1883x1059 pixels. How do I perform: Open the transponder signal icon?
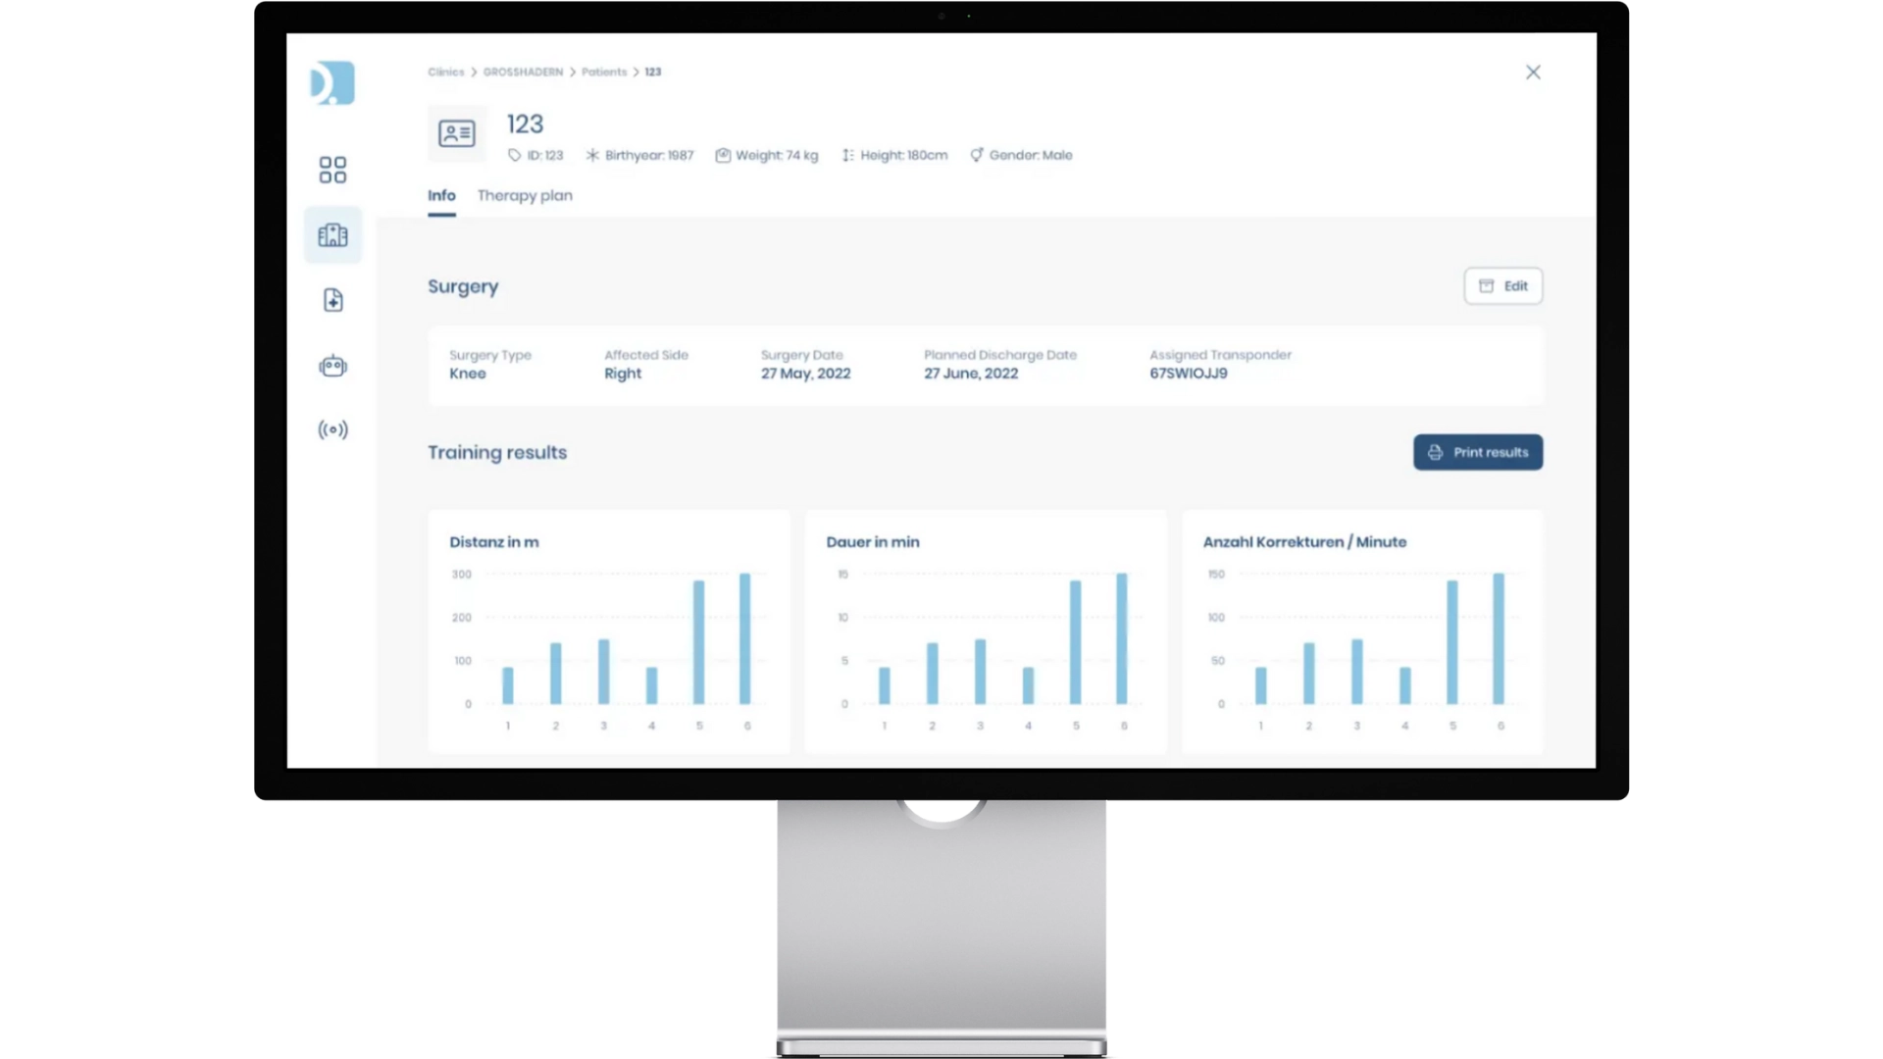coord(332,429)
